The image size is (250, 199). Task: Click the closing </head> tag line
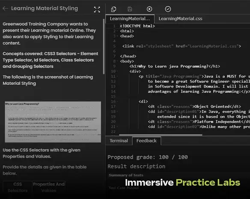(128, 56)
